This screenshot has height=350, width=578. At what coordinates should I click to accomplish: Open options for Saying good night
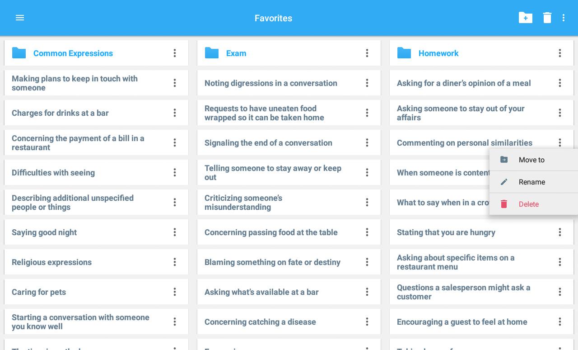175,232
